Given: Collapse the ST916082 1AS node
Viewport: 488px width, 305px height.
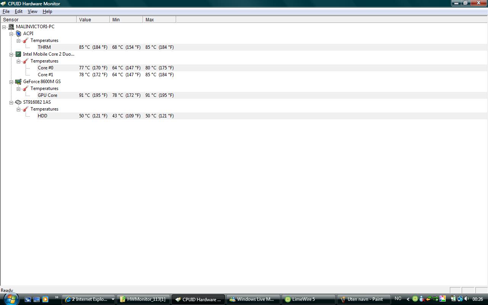Looking at the screenshot, I should (11, 102).
